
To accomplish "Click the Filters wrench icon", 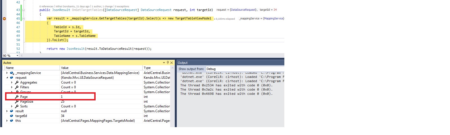I will 17,87.
